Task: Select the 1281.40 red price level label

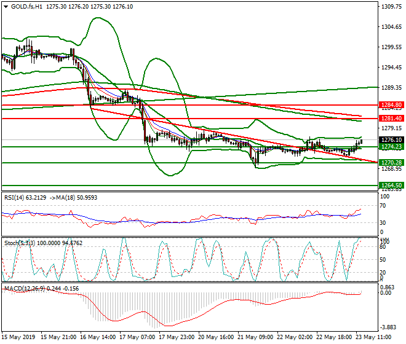Action: (x=391, y=119)
